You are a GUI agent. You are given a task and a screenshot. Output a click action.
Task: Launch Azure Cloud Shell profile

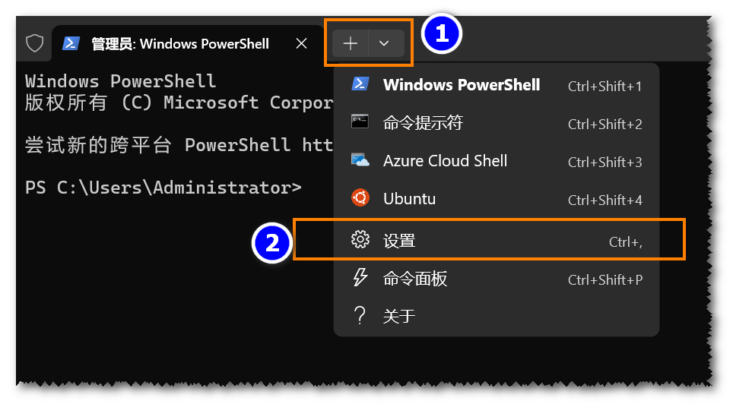tap(497, 161)
